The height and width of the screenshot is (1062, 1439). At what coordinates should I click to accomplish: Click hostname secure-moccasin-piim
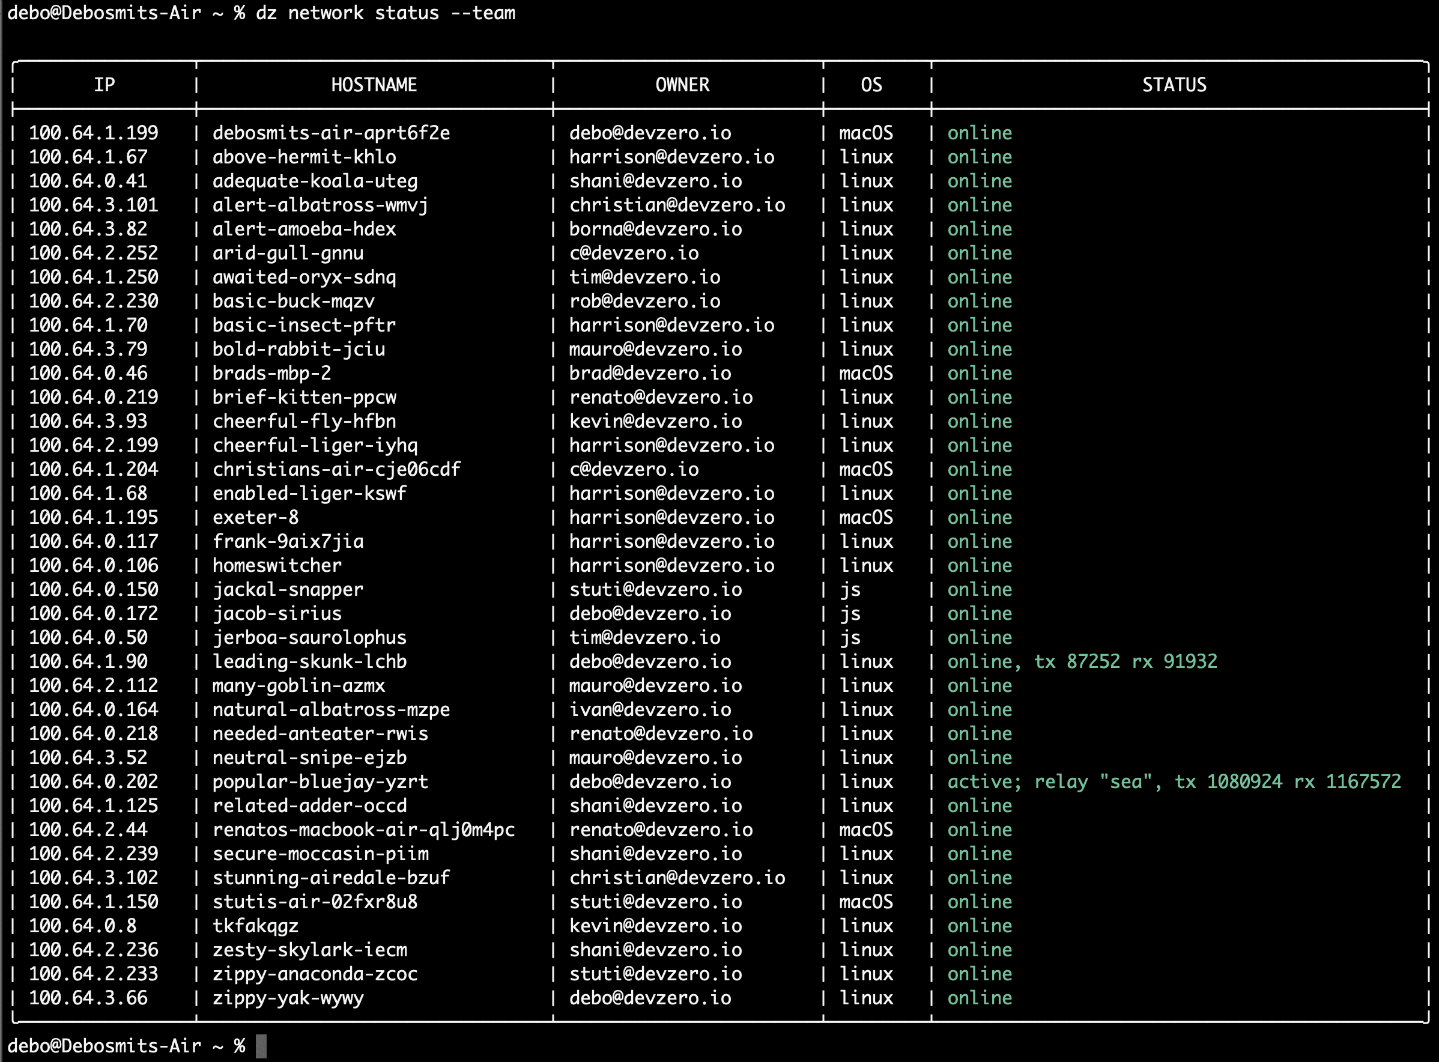320,854
